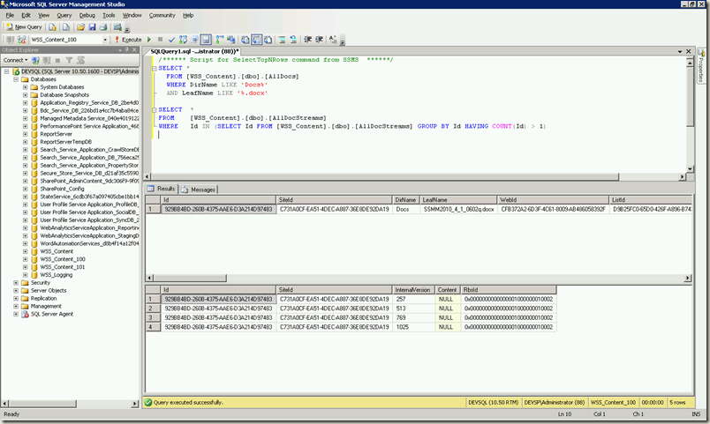This screenshot has width=710, height=424.
Task: Collapse the first SELECT statement outline
Action: pos(154,68)
